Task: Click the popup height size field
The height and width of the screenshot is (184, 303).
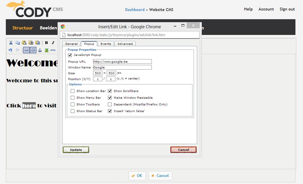Action: coord(111,73)
